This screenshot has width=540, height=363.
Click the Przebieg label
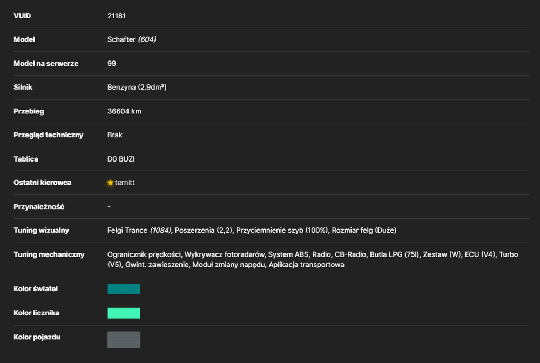click(29, 111)
